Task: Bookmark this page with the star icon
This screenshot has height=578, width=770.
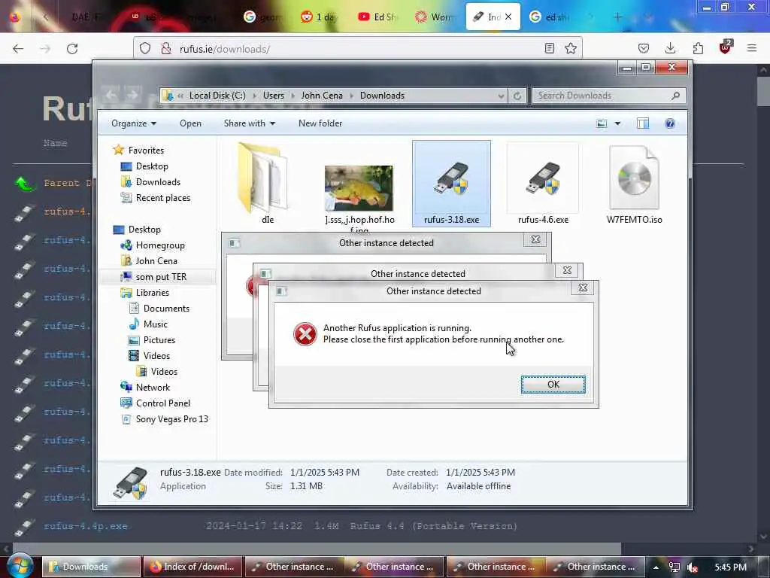Action: 570,48
